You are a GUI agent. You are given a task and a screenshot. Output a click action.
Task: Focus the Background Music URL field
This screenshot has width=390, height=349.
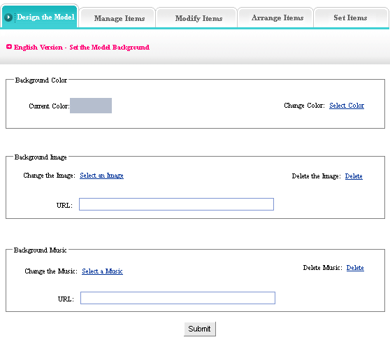(x=178, y=298)
